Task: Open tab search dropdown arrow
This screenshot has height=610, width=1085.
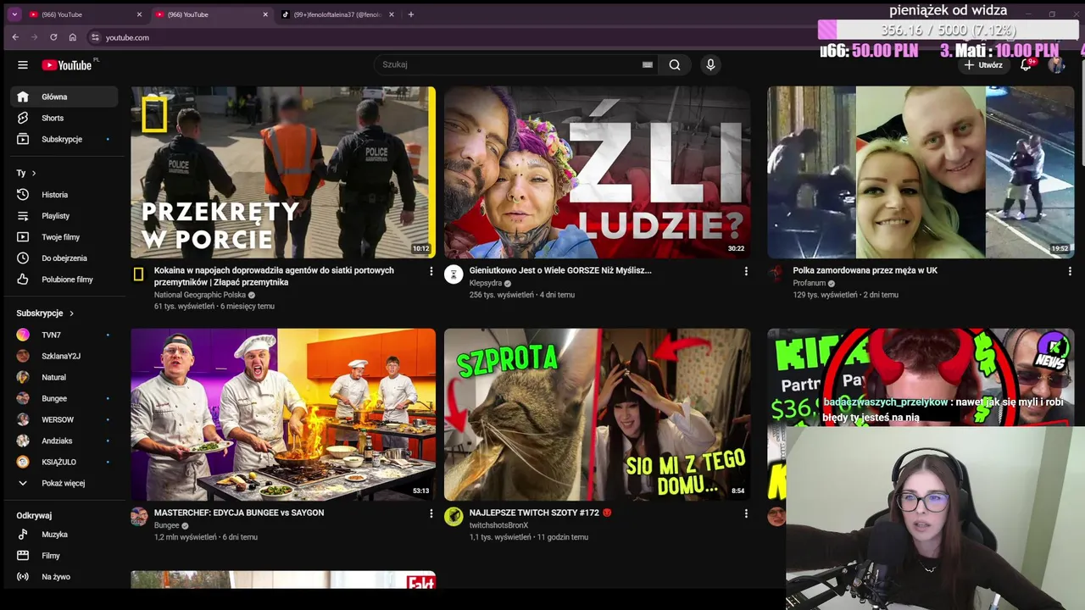Action: pyautogui.click(x=14, y=14)
